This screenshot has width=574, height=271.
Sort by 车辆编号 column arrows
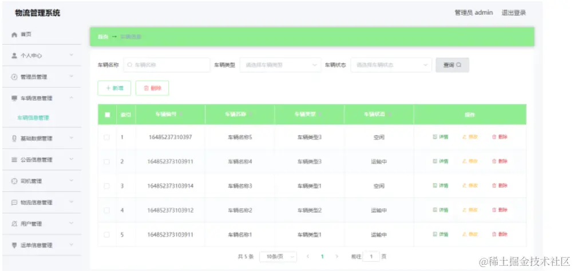click(x=181, y=114)
